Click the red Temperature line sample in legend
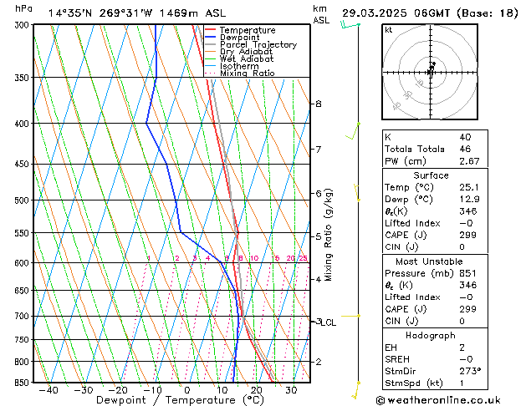Image resolution: width=526 pixels, height=406 pixels. click(210, 30)
